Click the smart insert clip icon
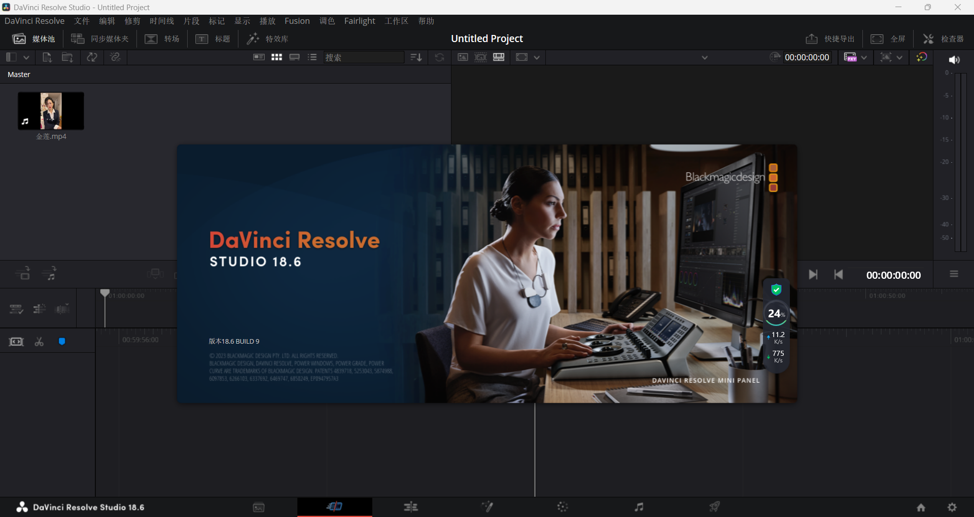Viewport: 974px width, 517px height. click(x=23, y=274)
